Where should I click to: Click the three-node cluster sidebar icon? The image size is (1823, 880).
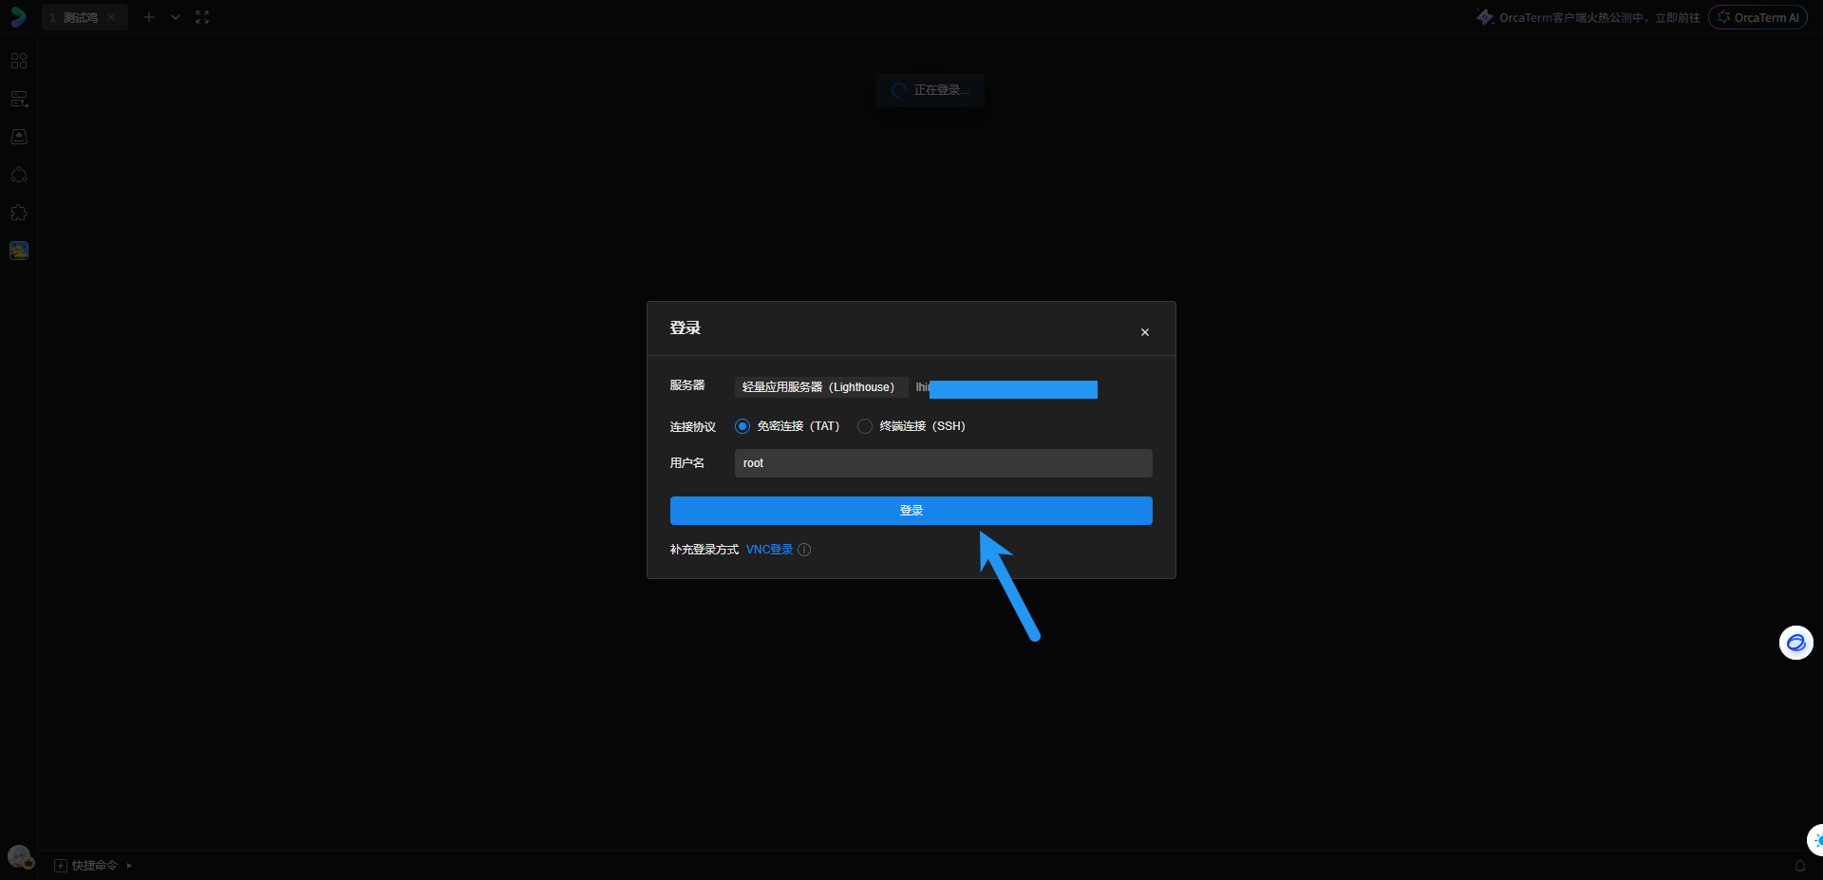coord(19,175)
